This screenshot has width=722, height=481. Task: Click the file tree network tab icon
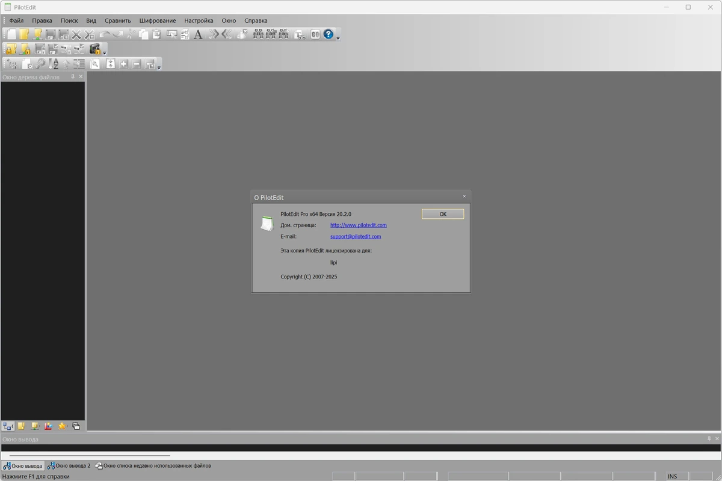pos(8,426)
